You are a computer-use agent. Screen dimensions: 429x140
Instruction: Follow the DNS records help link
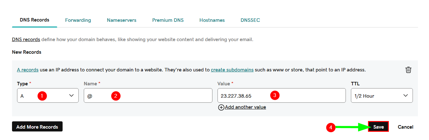click(26, 40)
